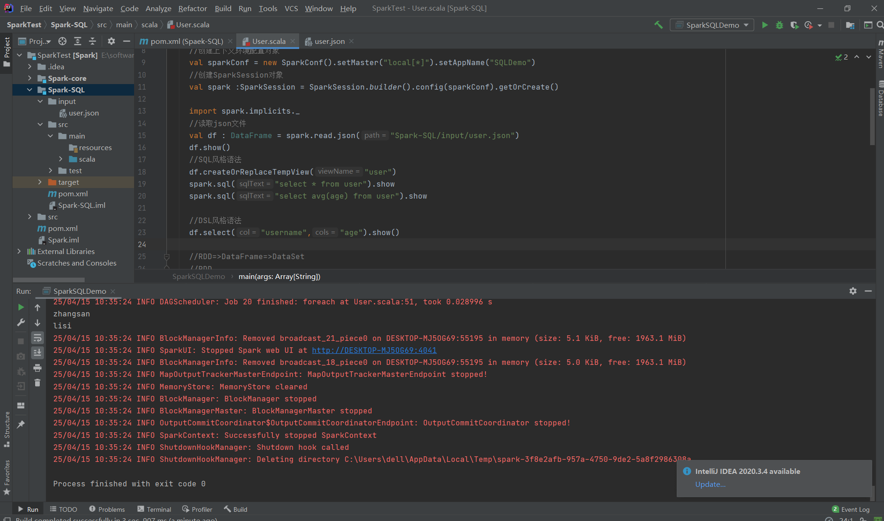Expand the .idea folder
This screenshot has height=521, width=884.
30,67
